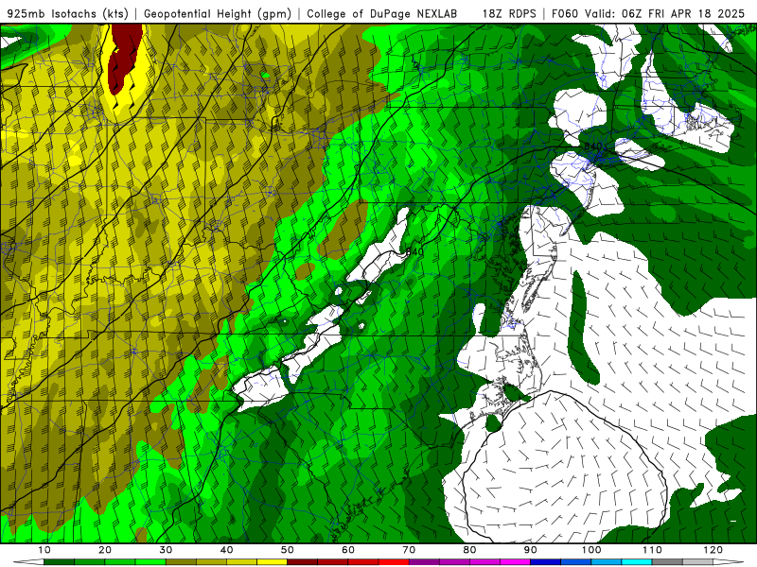Click the '70' color bar label

[x=409, y=550]
